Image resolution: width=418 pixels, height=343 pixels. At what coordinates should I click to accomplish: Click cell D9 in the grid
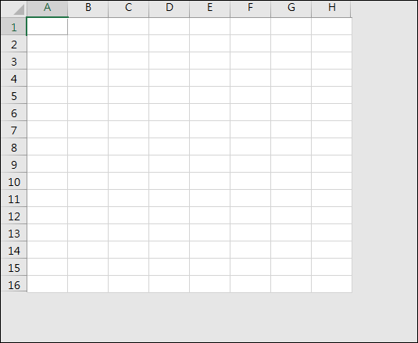coord(169,164)
